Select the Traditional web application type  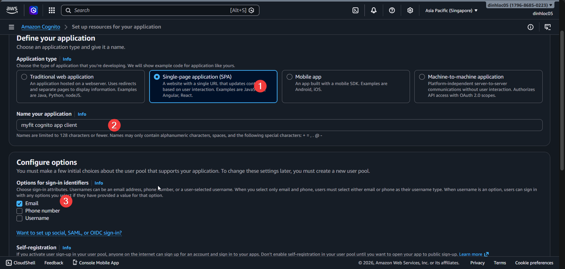coord(24,77)
